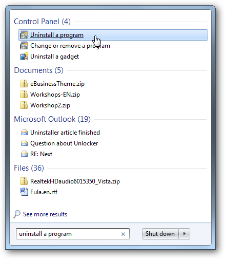Image resolution: width=225 pixels, height=259 pixels.
Task: Open the Question about Unlocker email
Action: (64, 143)
